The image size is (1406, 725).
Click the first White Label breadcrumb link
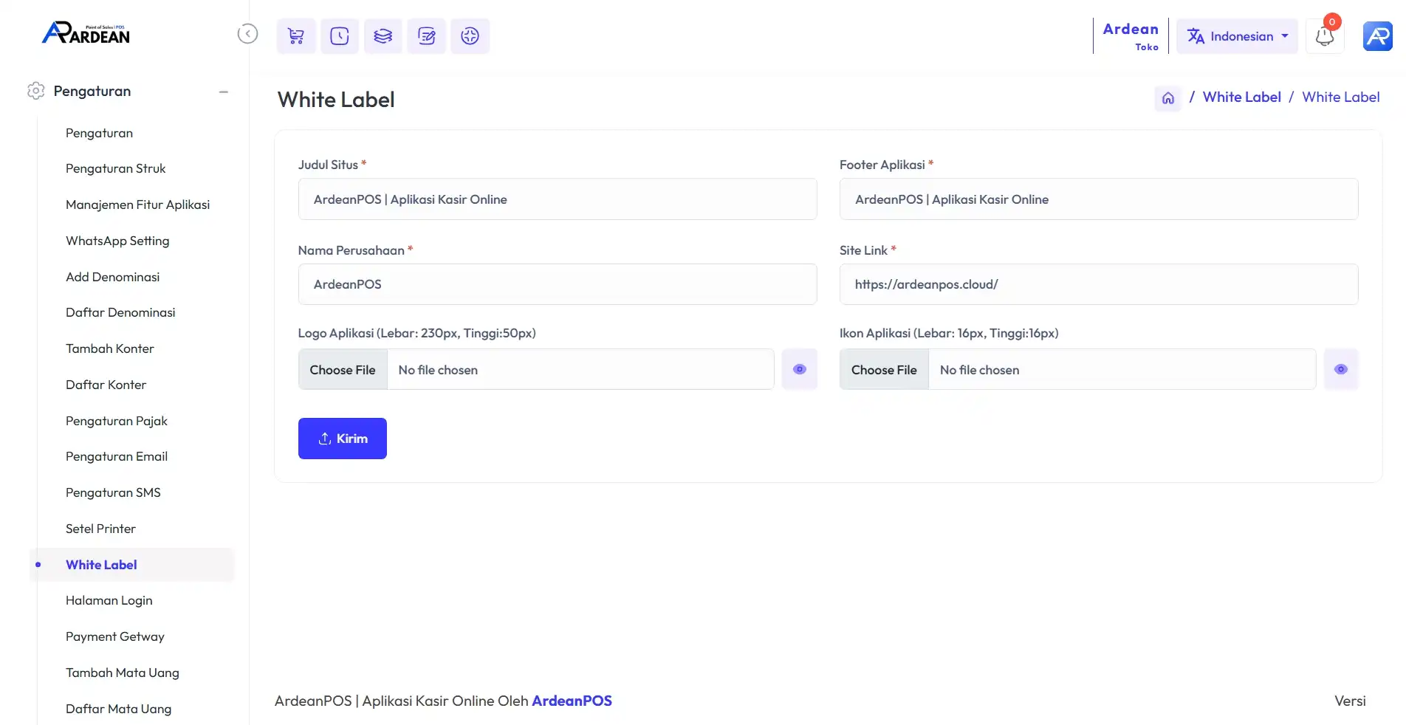(1241, 97)
